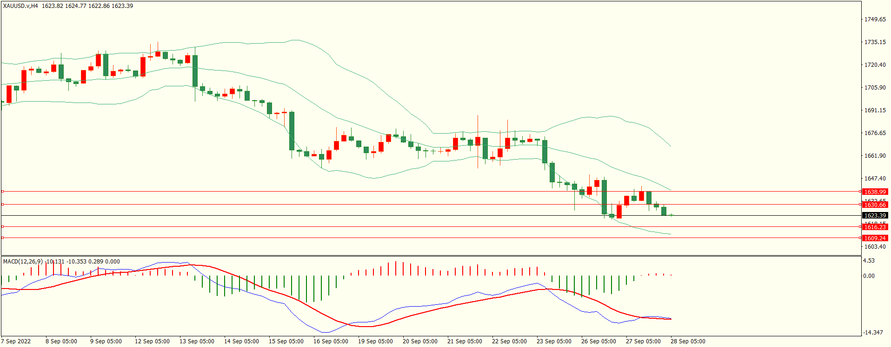Click the black 1623.39 current price label
This screenshot has height=347, width=891.
[x=875, y=215]
